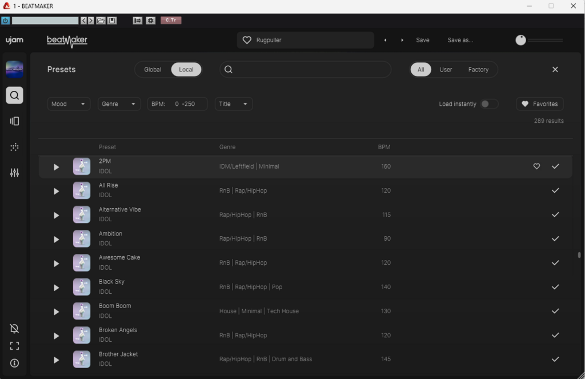The height and width of the screenshot is (379, 585).
Task: Adjust the master volume slider knob
Action: (520, 40)
